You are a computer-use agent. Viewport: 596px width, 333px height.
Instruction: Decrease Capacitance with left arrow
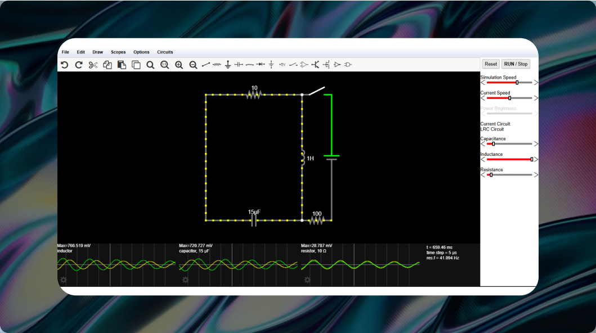click(x=483, y=144)
